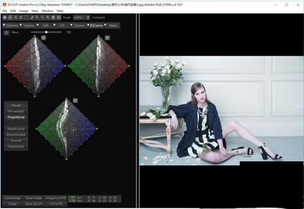Click the fit-to-window arrows icon

[x=15, y=17]
